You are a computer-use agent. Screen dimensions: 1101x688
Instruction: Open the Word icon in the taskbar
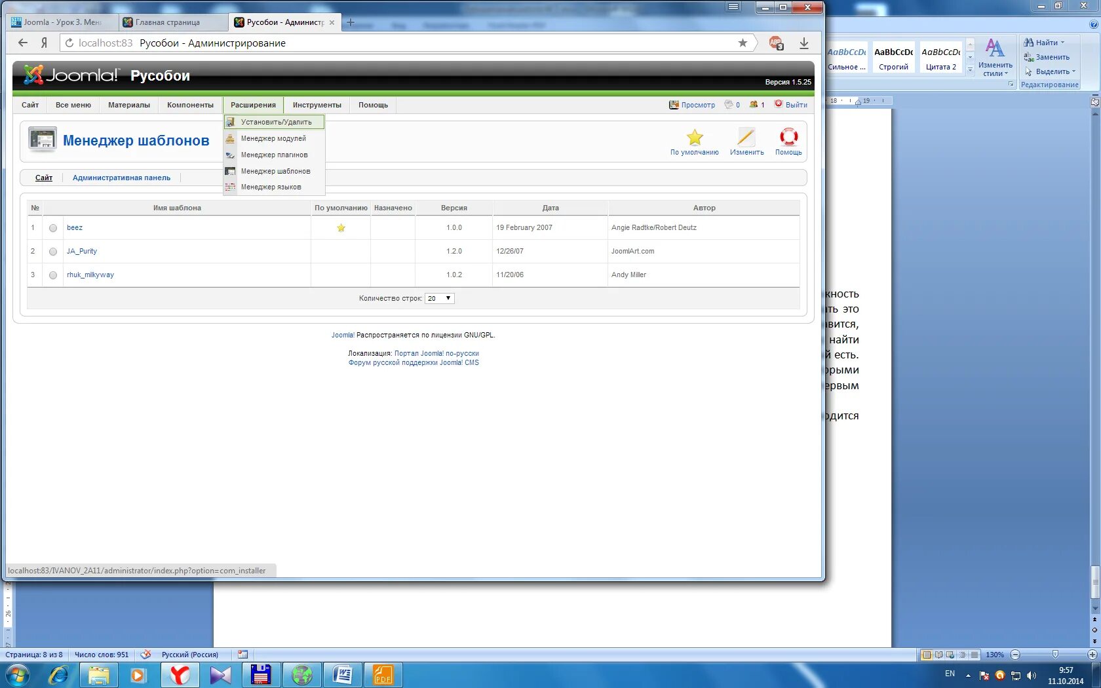(343, 674)
